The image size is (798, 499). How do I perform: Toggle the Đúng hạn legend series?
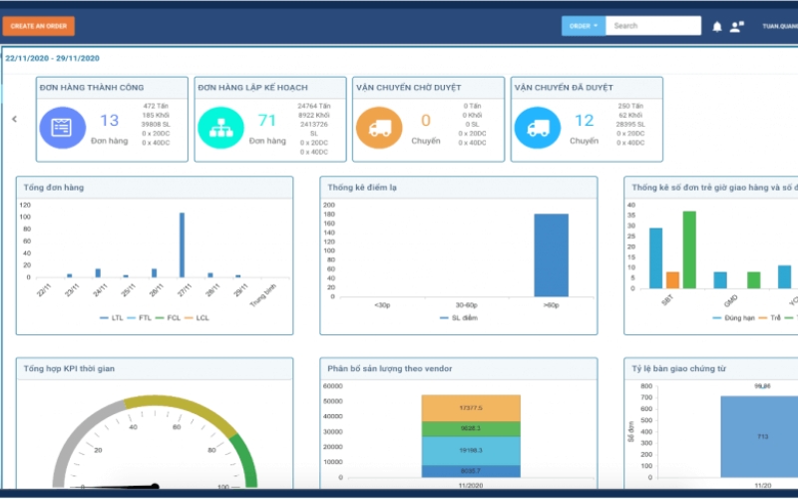click(733, 317)
